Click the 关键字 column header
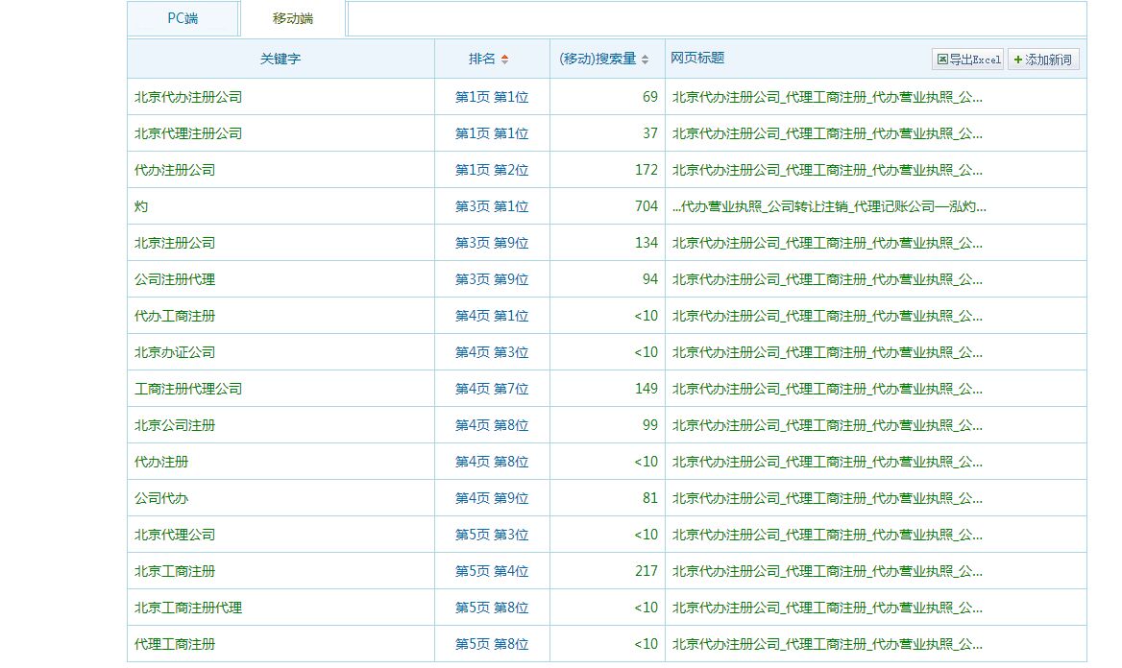This screenshot has height=668, width=1122. coord(280,59)
